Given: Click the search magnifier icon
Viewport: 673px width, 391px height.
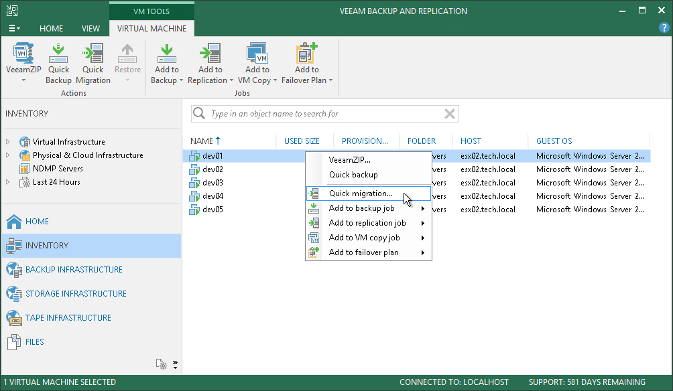Looking at the screenshot, I should [198, 113].
